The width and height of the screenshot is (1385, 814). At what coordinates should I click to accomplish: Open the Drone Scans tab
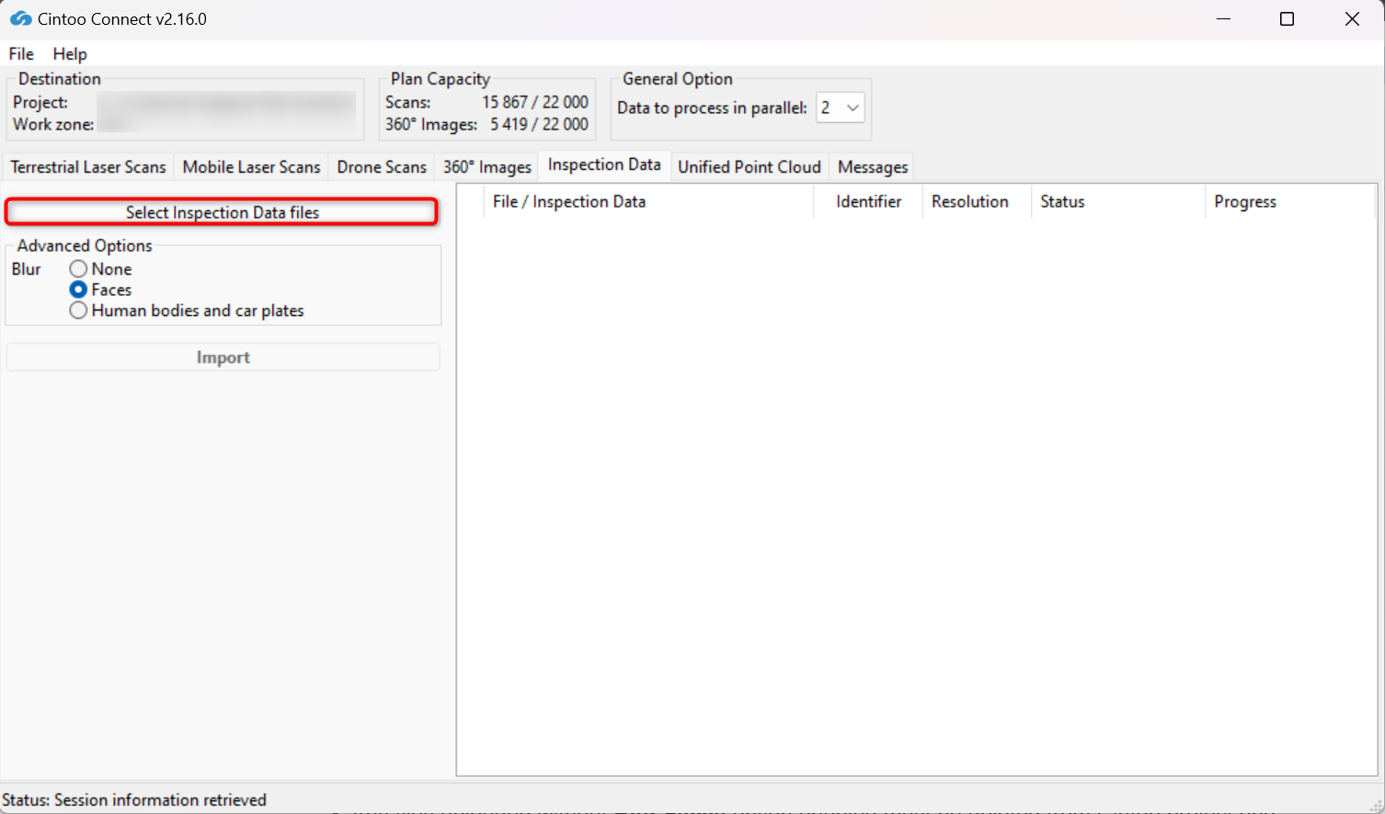coord(382,167)
